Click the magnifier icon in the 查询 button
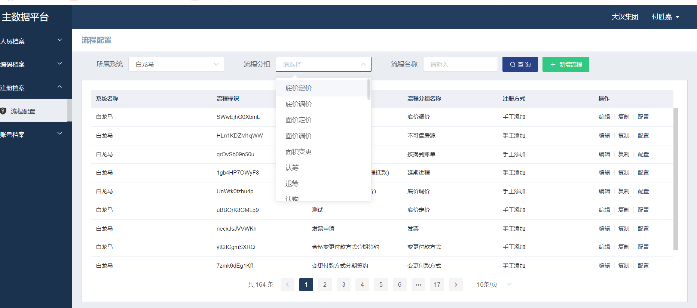 [513, 65]
